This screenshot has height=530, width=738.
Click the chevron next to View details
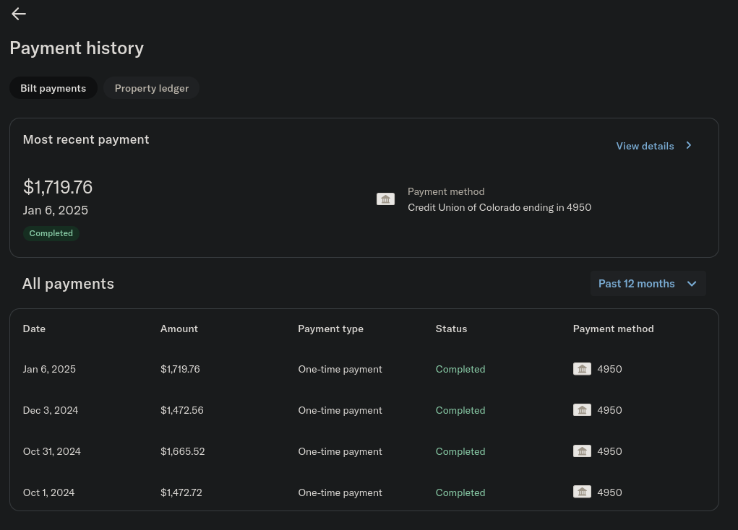coord(688,145)
